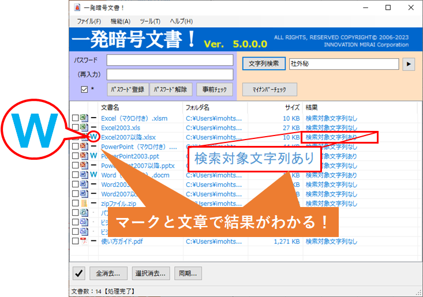Click the Word icon of Word2007 row
Image resolution: width=423 pixels, height=297 pixels.
click(x=84, y=194)
